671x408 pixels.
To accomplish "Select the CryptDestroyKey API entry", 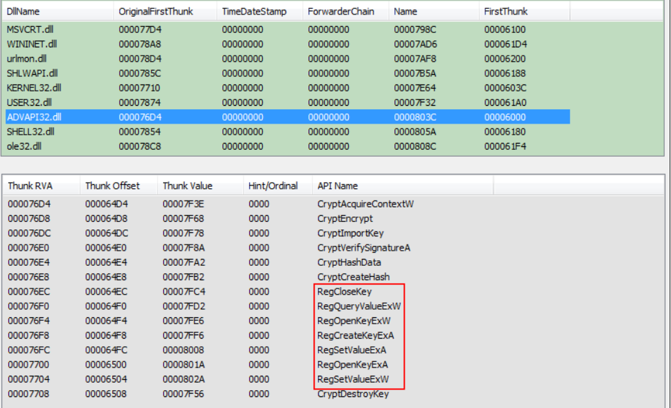I will tap(353, 394).
